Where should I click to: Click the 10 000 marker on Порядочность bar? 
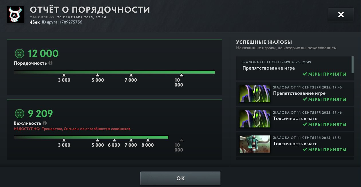[181, 75]
